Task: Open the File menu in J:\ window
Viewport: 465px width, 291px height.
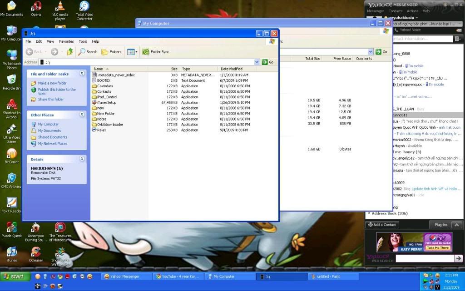Action: [28, 41]
